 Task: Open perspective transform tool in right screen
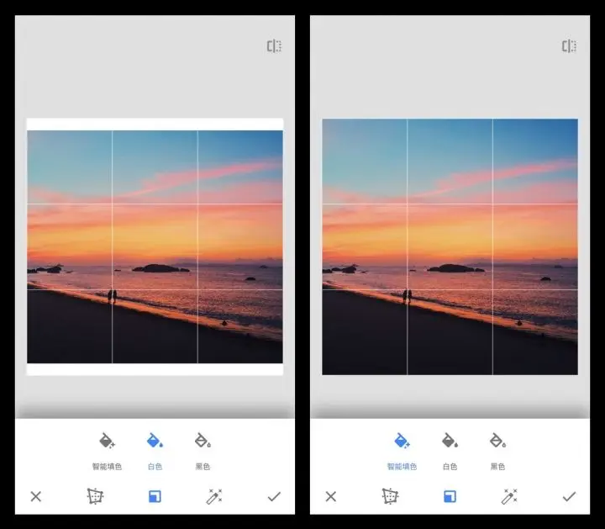(x=390, y=496)
